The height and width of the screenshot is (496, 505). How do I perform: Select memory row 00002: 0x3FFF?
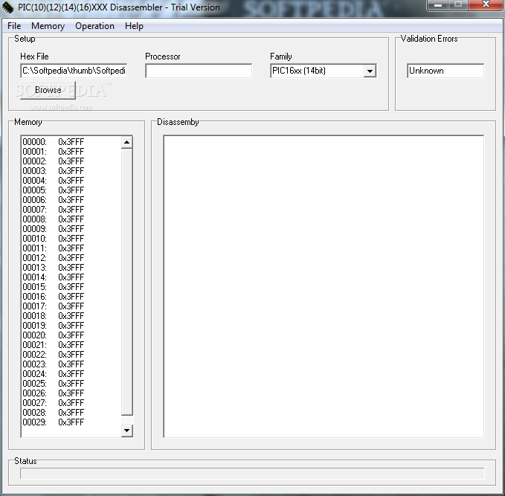[53, 161]
